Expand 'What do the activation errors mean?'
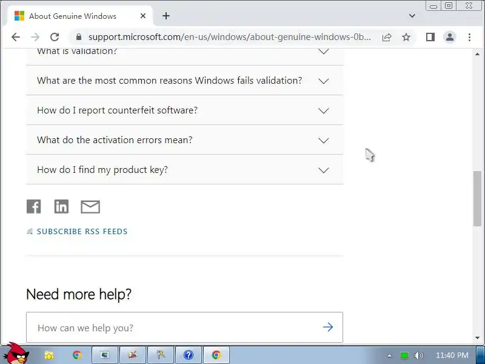The height and width of the screenshot is (364, 485). pyautogui.click(x=185, y=140)
